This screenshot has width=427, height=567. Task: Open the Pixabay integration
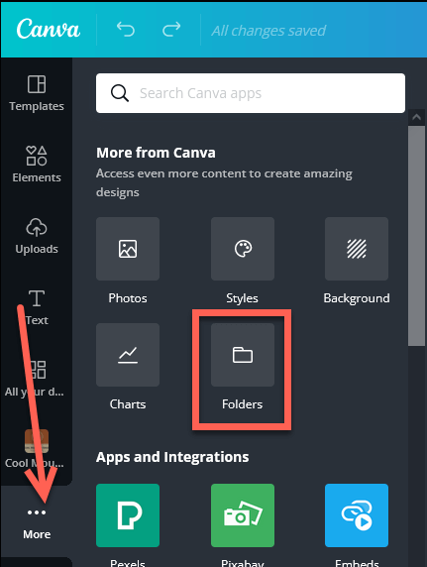click(243, 515)
